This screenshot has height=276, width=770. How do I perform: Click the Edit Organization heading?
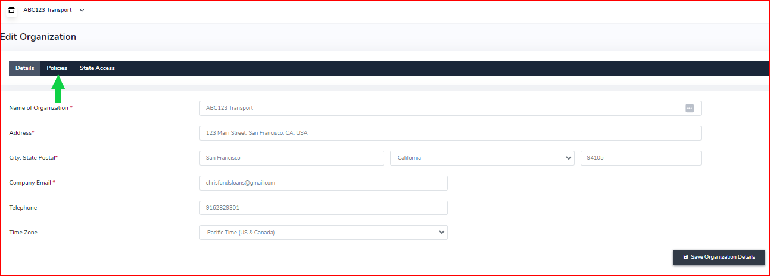click(x=38, y=37)
